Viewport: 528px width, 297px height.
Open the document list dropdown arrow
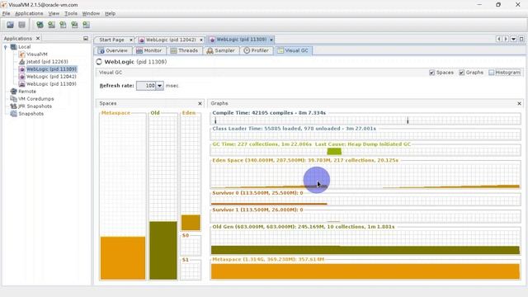(513, 39)
